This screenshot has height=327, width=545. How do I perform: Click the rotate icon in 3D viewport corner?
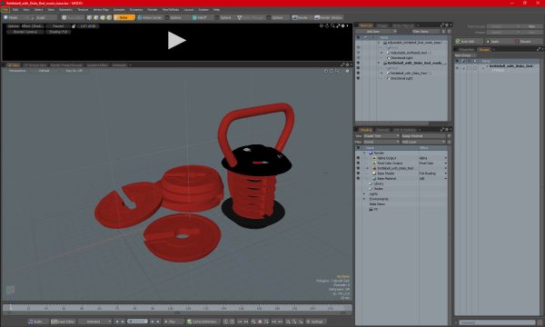point(332,71)
